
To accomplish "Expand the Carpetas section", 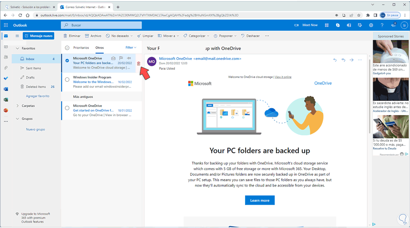I will pyautogui.click(x=18, y=106).
